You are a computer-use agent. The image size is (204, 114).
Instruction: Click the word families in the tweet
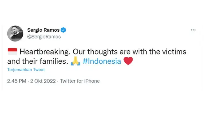[54, 61]
